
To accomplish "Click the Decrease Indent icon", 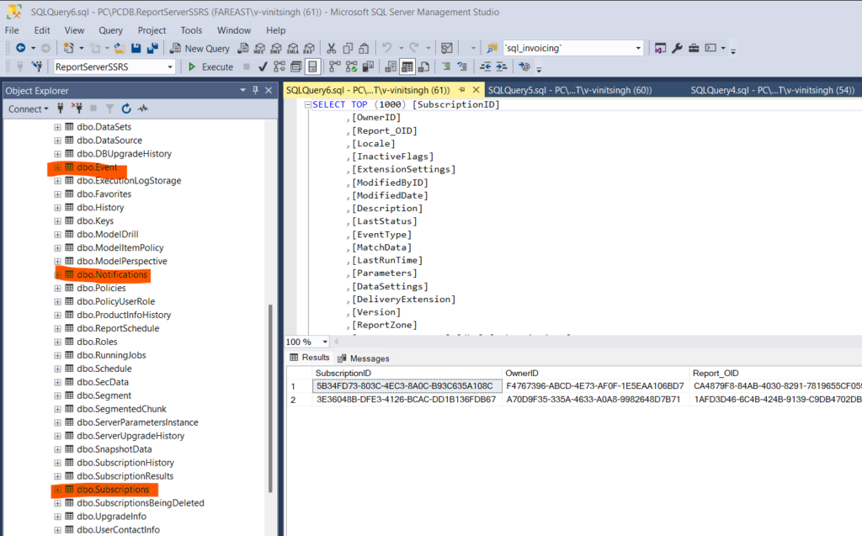I will point(485,67).
